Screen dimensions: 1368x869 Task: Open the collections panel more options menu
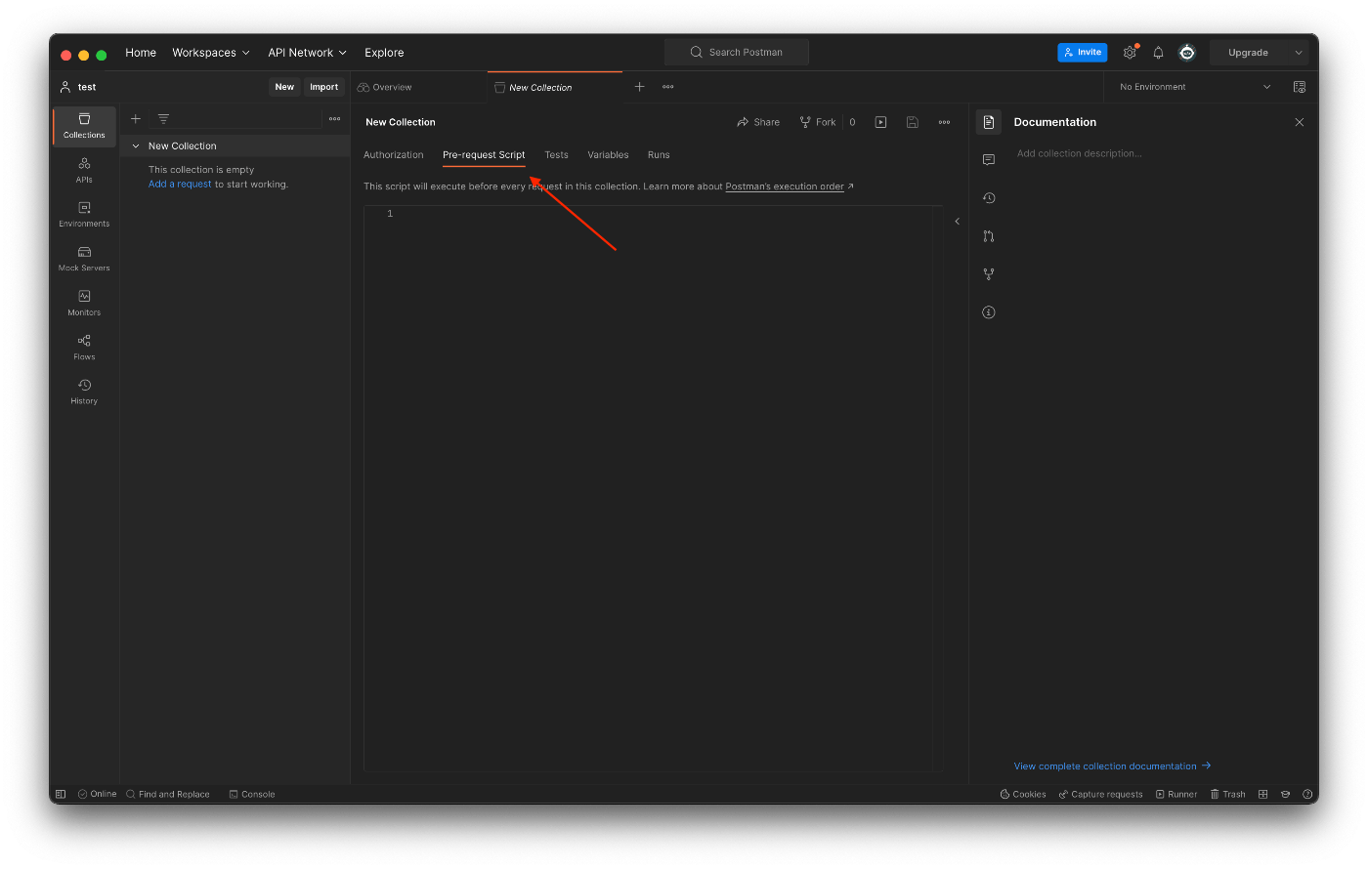point(335,119)
